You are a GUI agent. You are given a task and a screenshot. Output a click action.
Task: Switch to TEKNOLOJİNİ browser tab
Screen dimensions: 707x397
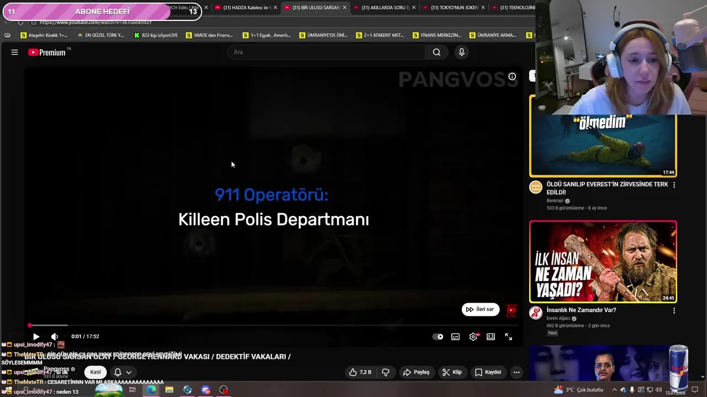[514, 8]
